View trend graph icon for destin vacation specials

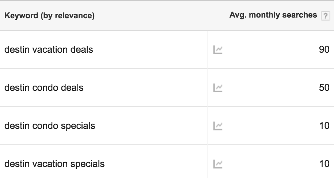[218, 164]
